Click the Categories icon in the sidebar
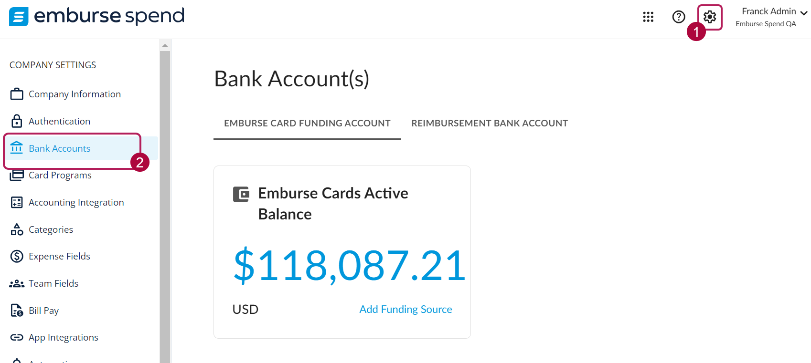This screenshot has height=363, width=811. click(17, 229)
